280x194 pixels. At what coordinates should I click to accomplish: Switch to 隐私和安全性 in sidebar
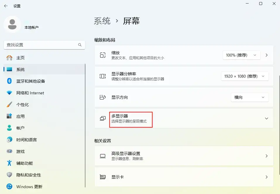point(10,175)
